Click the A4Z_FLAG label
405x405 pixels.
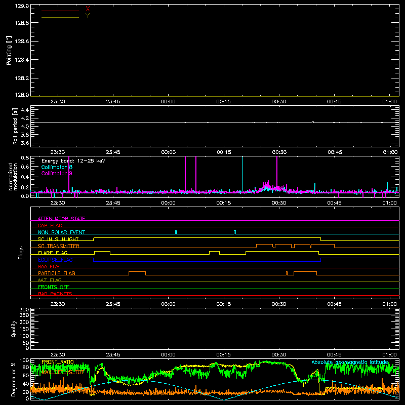click(x=50, y=280)
